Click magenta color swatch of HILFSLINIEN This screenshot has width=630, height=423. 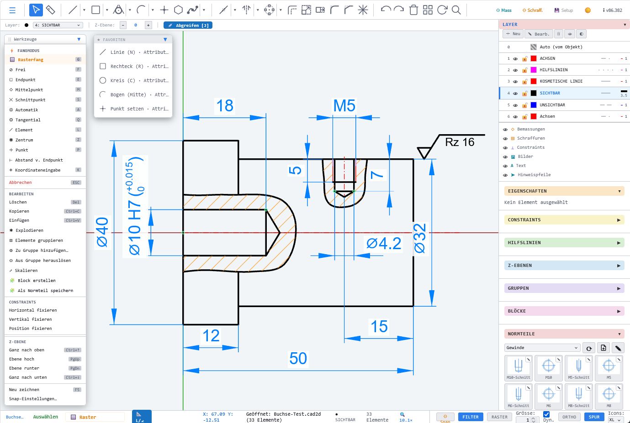pyautogui.click(x=533, y=70)
